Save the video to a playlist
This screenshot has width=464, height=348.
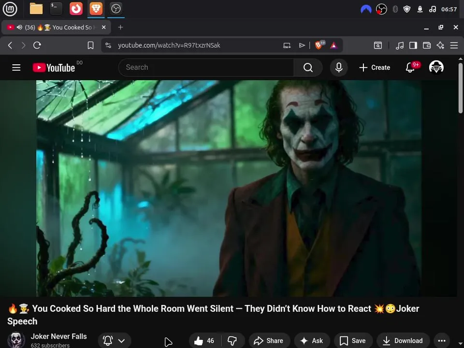click(353, 341)
